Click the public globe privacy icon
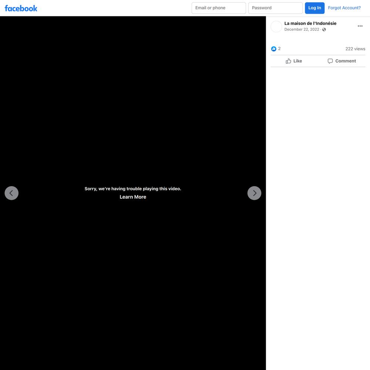 pyautogui.click(x=324, y=30)
